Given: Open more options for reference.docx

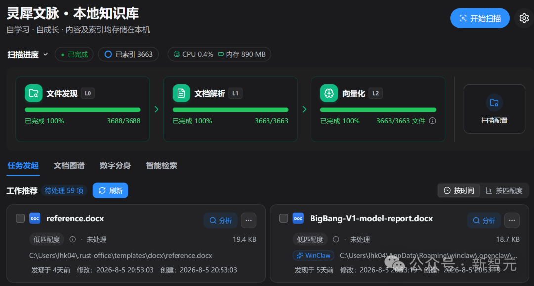Looking at the screenshot, I should click(249, 220).
